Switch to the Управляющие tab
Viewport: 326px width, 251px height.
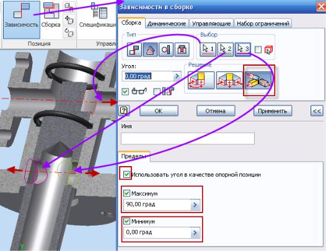coord(211,24)
